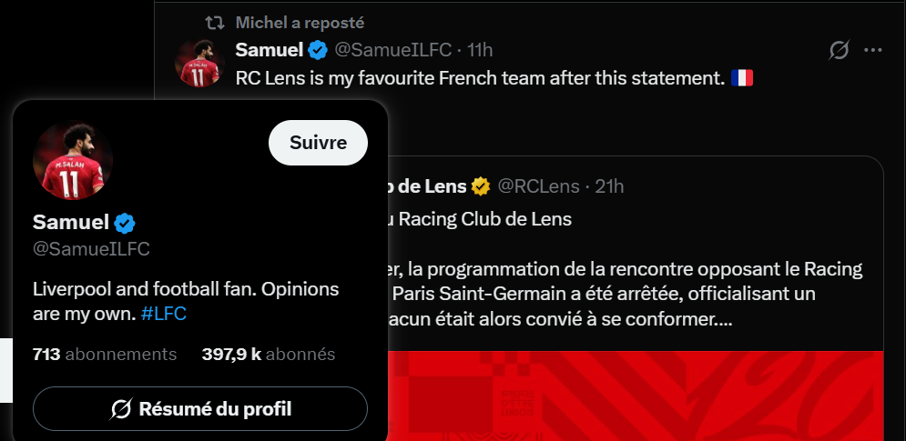This screenshot has width=906, height=441.
Task: Click the Grok icon inside Résumé du profil
Action: point(120,409)
